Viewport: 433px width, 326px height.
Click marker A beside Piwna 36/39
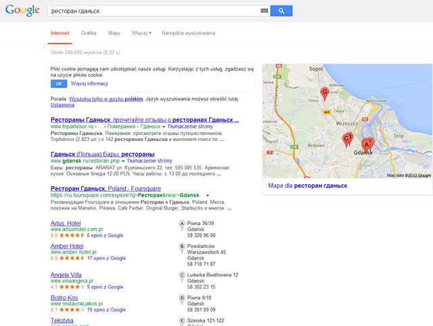[182, 225]
